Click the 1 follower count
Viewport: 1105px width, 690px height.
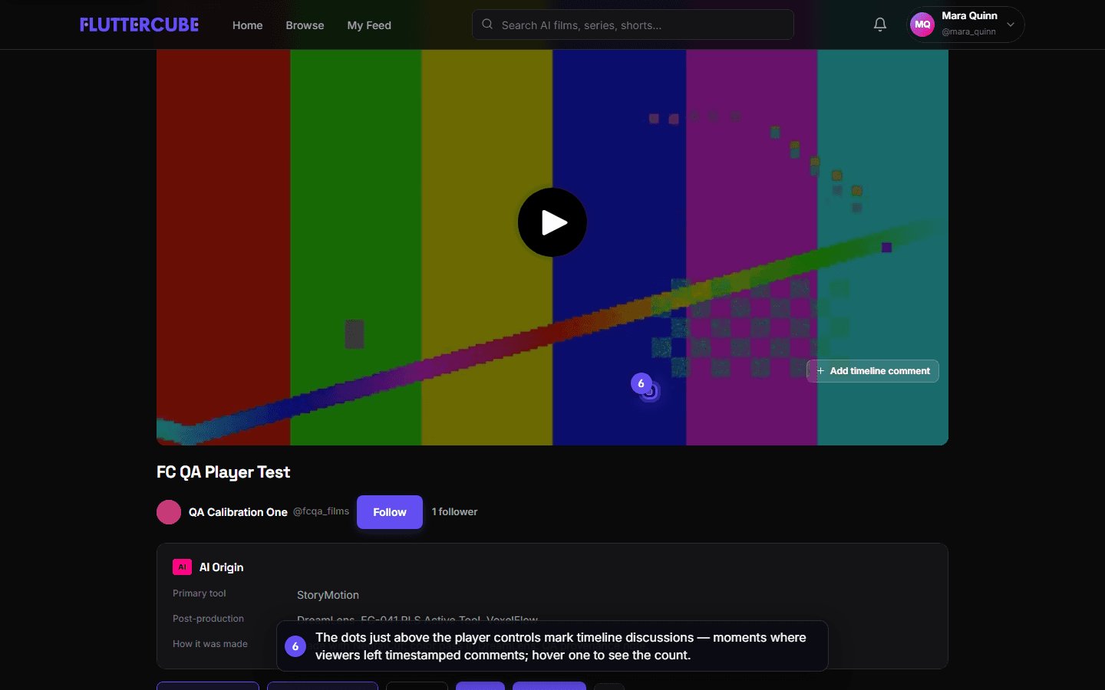point(454,512)
